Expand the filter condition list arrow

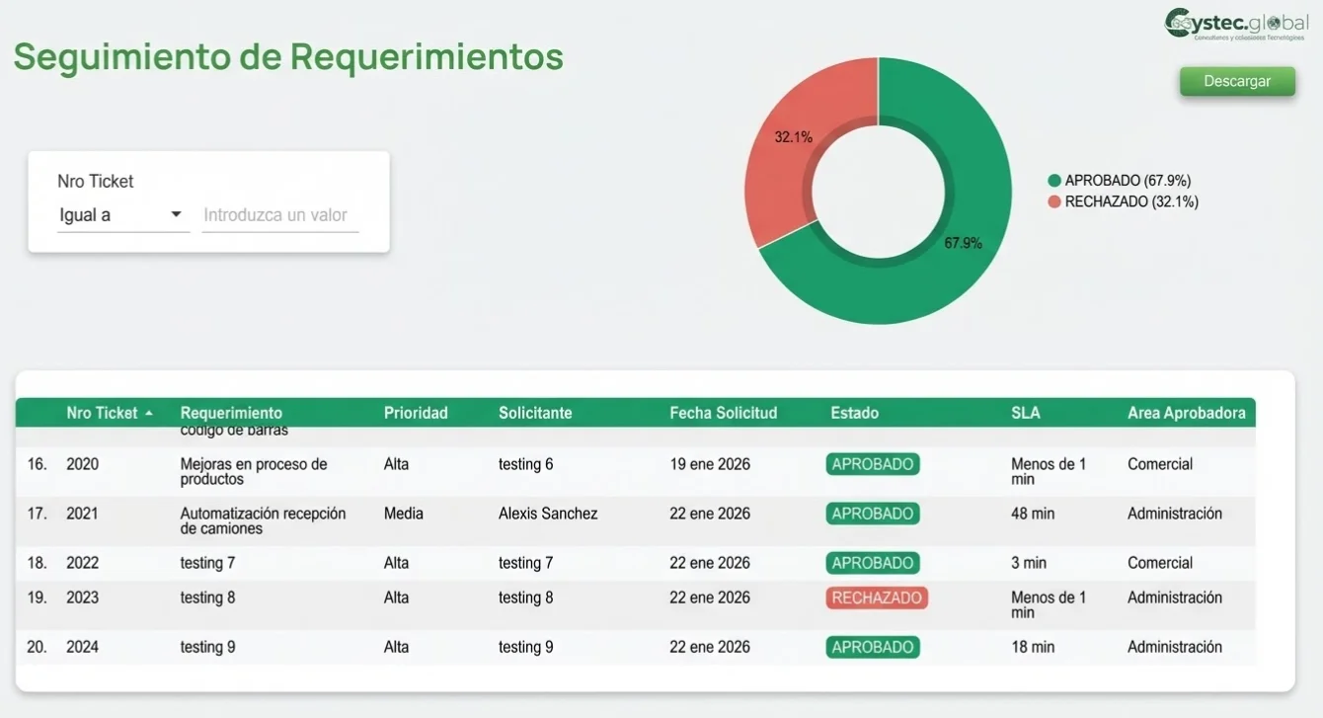click(178, 214)
